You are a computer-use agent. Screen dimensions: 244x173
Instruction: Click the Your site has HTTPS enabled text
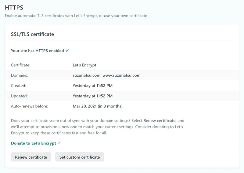coord(37,51)
